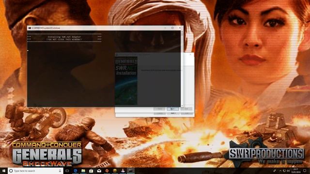Click Back in the SWR.net installer
The width and height of the screenshot is (310, 174).
click(159, 109)
